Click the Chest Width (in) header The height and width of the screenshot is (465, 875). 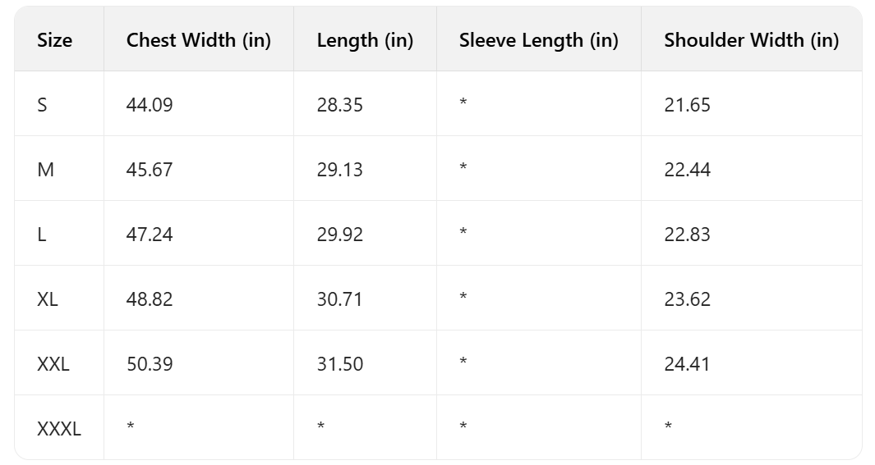198,40
